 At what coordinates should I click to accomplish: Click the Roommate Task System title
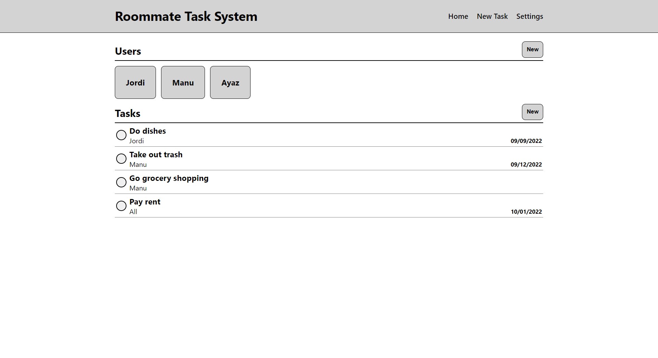click(186, 16)
